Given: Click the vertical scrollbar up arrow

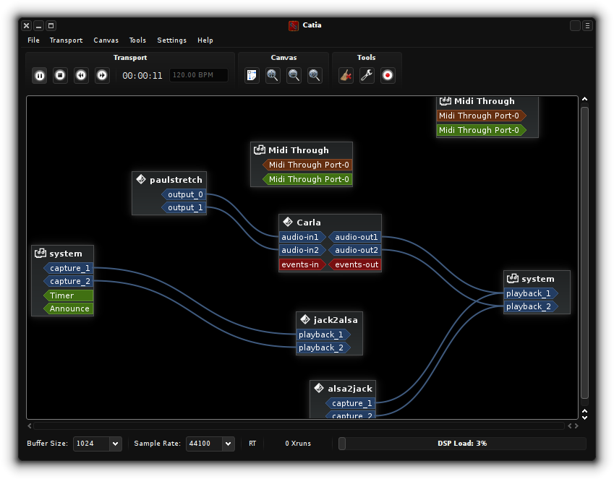Looking at the screenshot, I should 584,100.
